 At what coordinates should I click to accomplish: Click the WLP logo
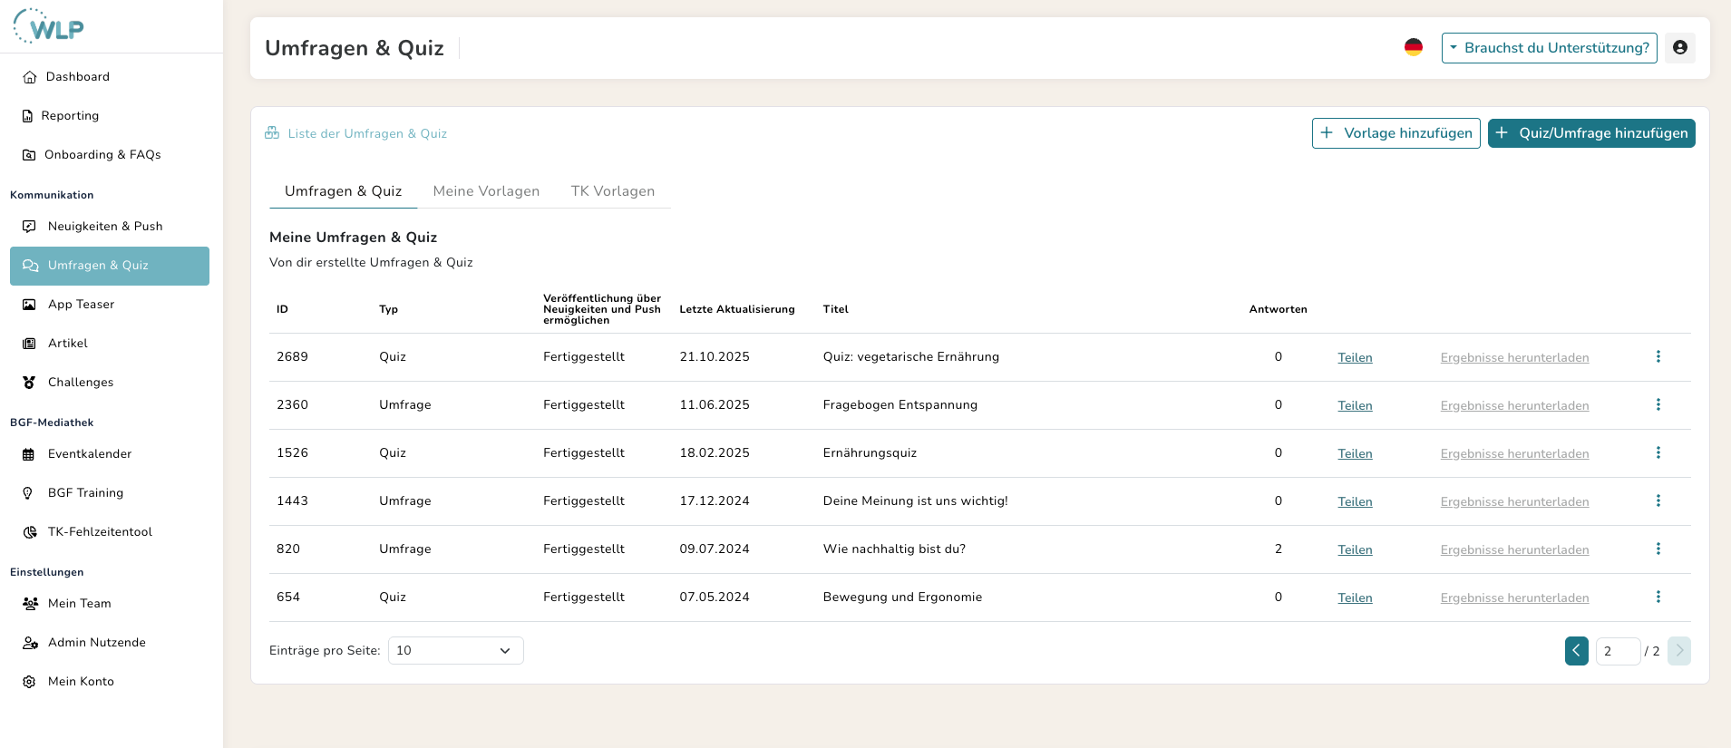49,26
